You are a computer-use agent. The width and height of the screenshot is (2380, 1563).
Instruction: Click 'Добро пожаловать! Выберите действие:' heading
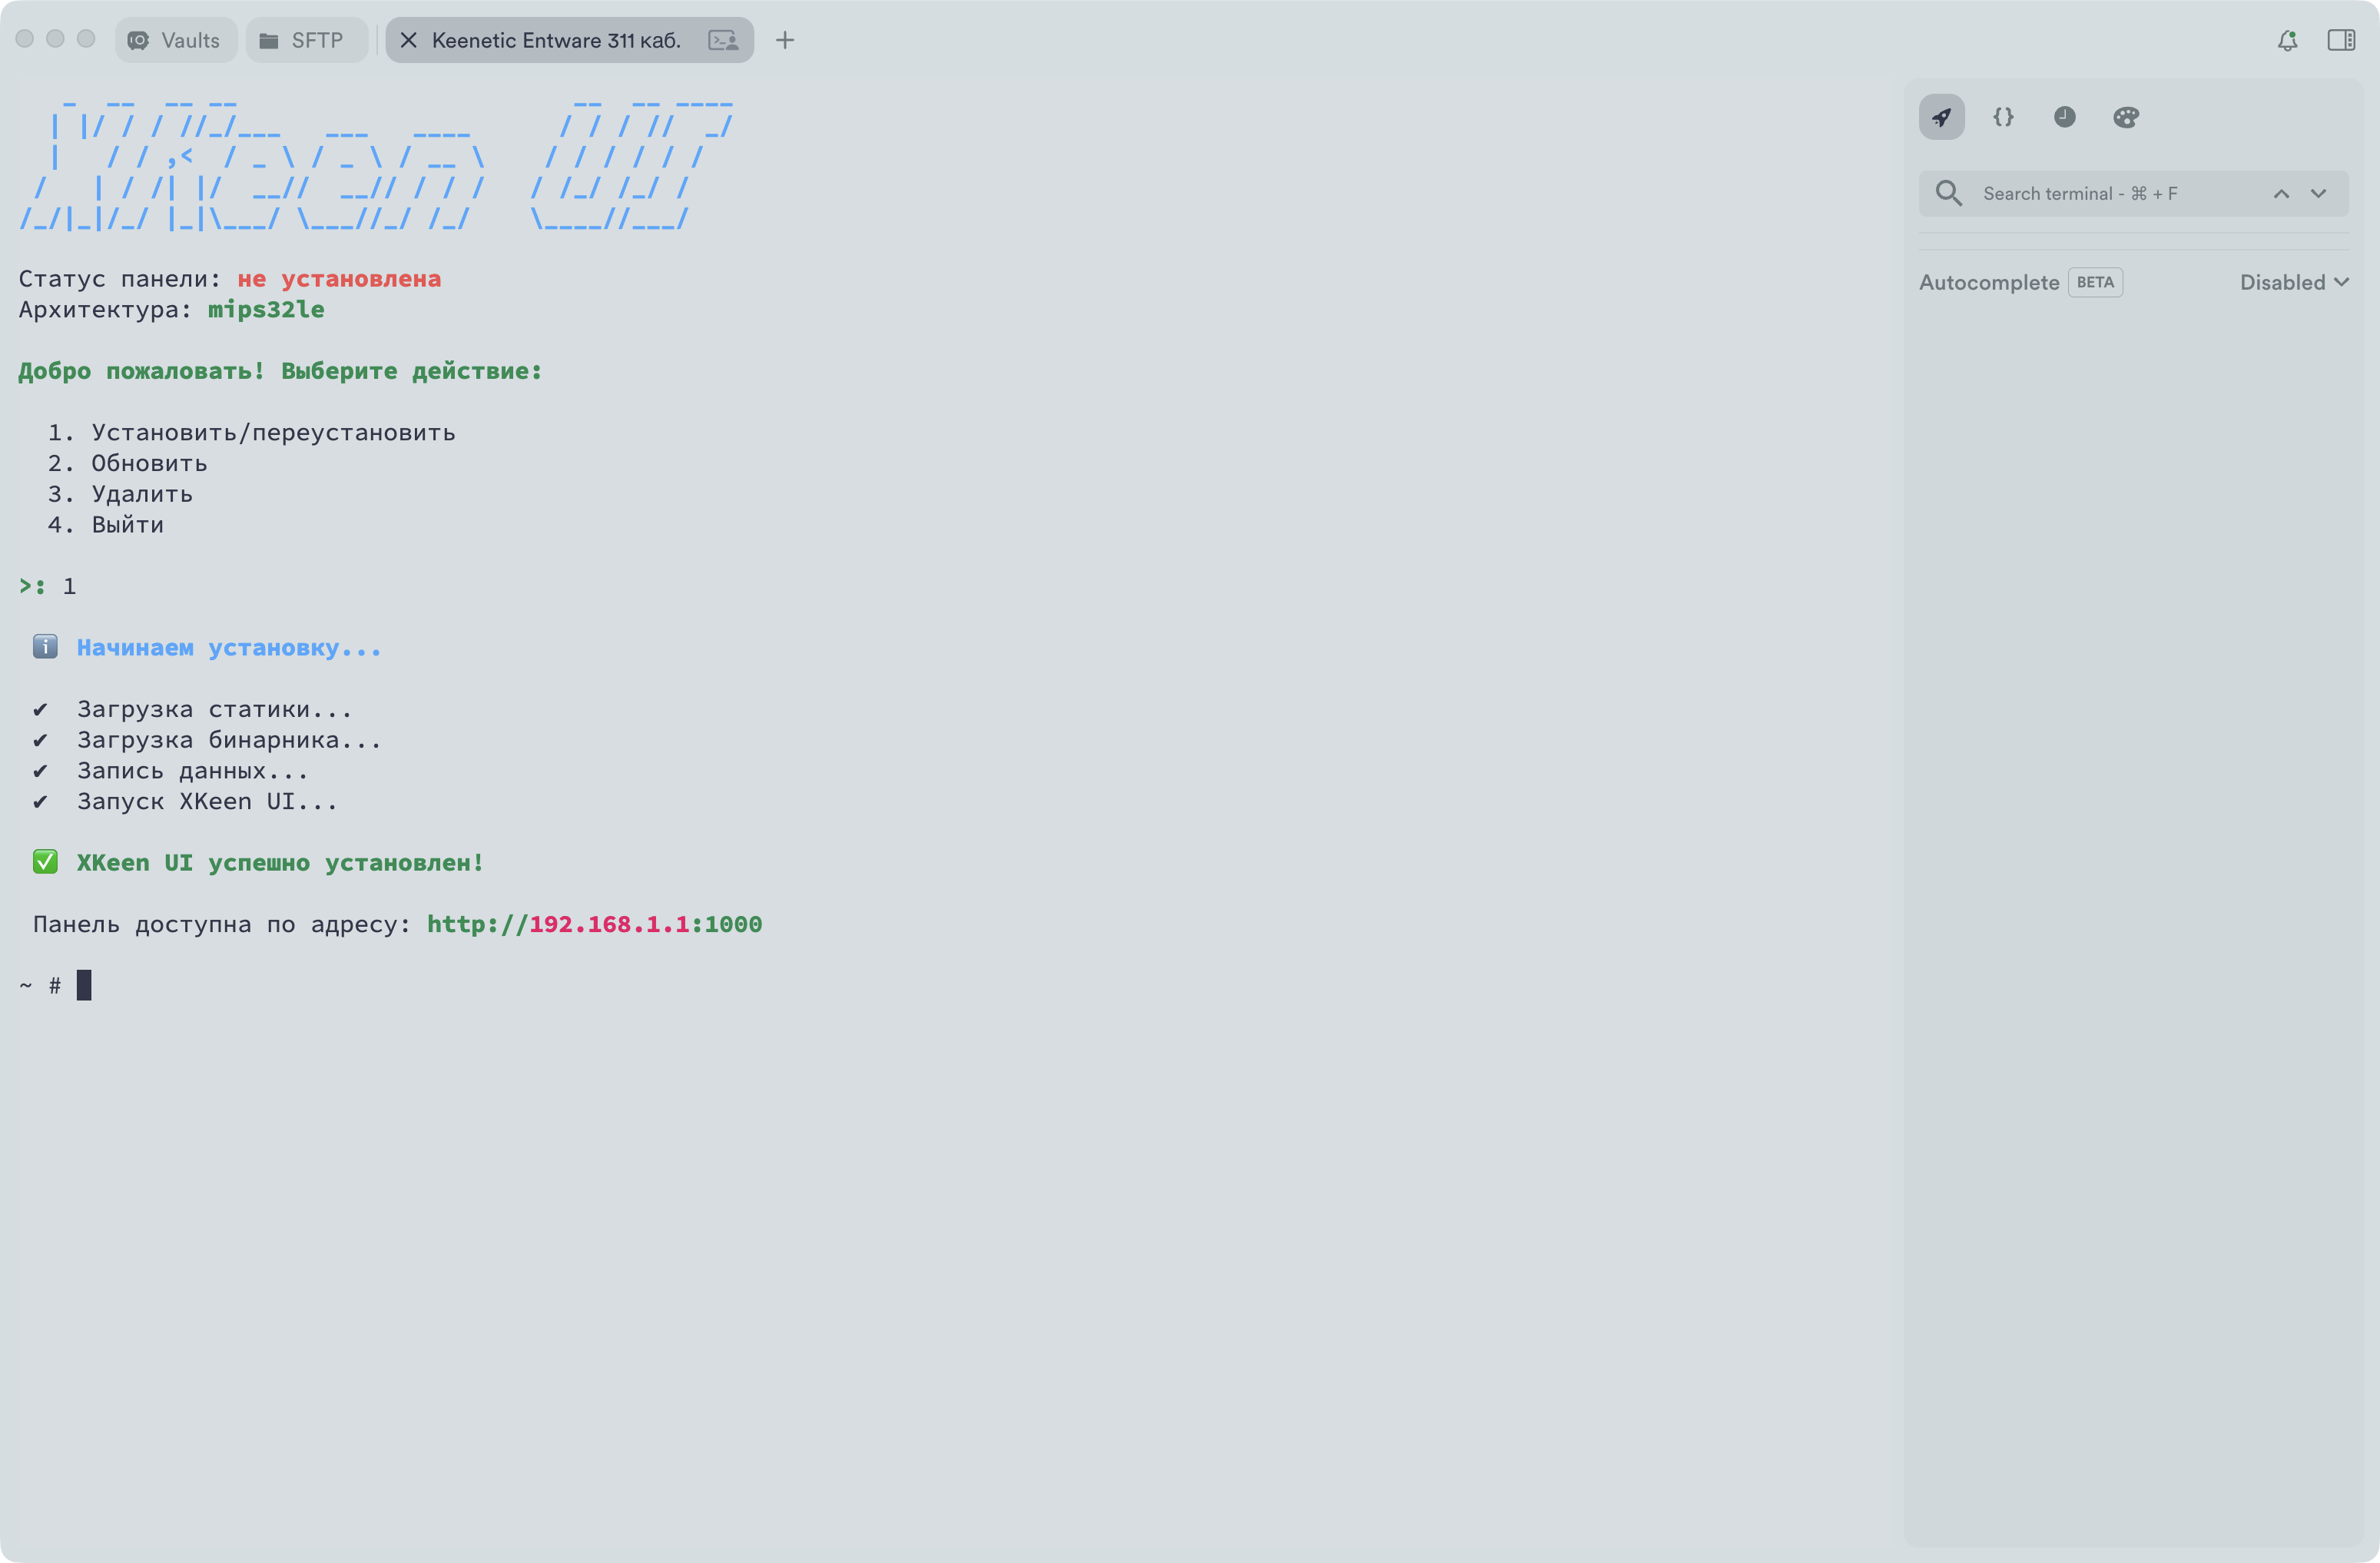280,371
